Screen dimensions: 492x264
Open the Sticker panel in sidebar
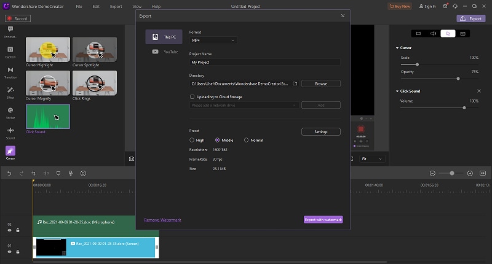click(x=10, y=113)
